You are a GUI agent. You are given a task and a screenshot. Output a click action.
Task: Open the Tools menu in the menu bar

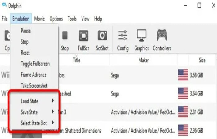[72, 19]
